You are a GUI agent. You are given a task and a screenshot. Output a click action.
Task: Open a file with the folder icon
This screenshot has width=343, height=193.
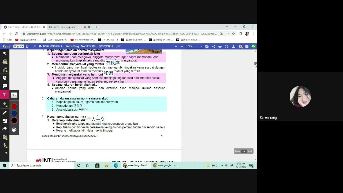pos(207,46)
